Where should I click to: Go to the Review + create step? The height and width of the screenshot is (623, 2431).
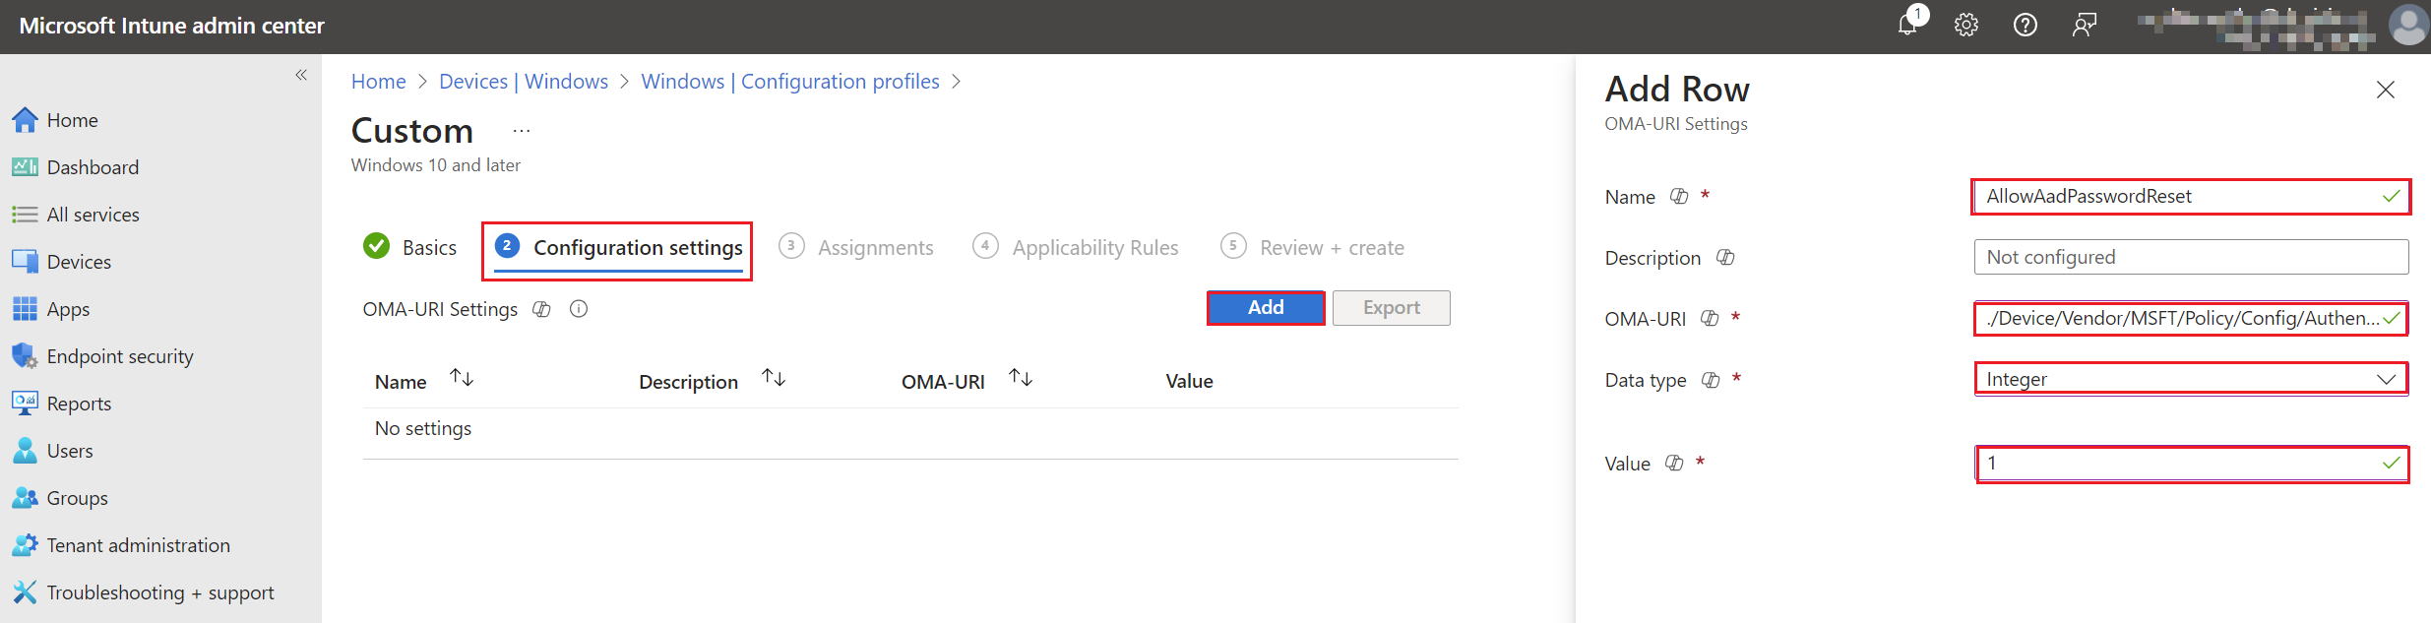click(x=1313, y=247)
